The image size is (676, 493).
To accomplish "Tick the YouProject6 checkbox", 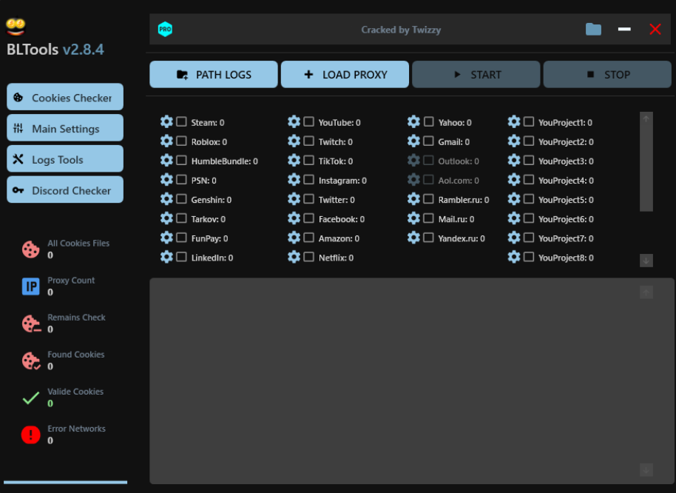I will pyautogui.click(x=529, y=218).
